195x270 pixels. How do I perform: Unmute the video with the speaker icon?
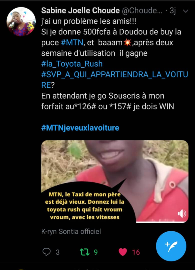pos(182,214)
